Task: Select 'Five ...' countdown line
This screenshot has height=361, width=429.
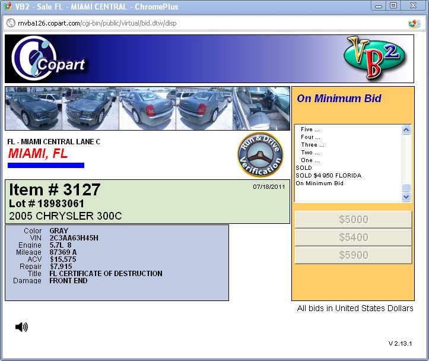Action: point(310,129)
